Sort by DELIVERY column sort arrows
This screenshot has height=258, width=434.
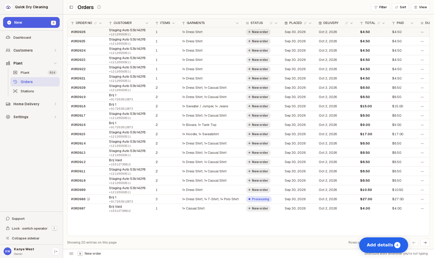(x=346, y=23)
